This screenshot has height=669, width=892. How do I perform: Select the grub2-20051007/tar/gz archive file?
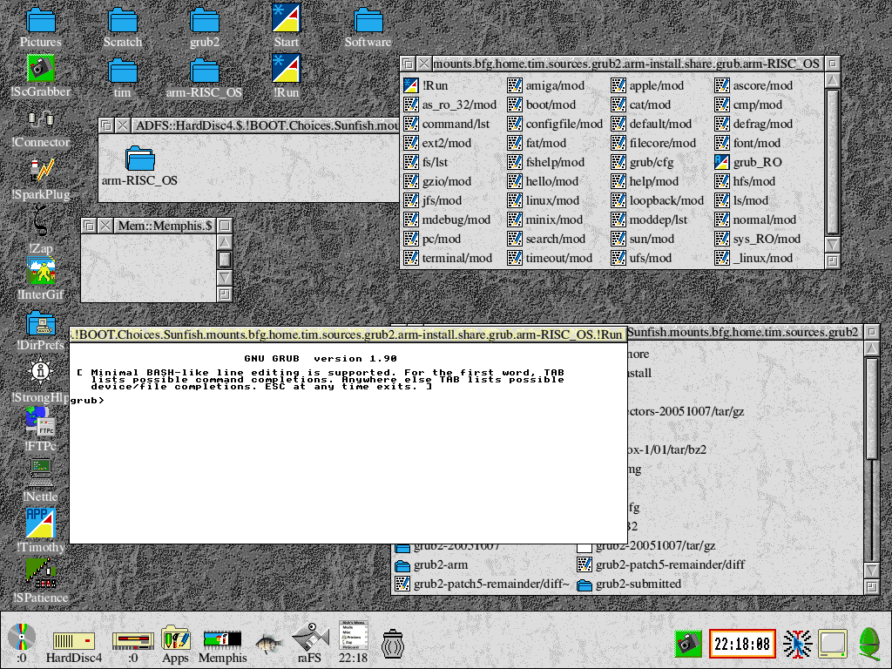[646, 546]
